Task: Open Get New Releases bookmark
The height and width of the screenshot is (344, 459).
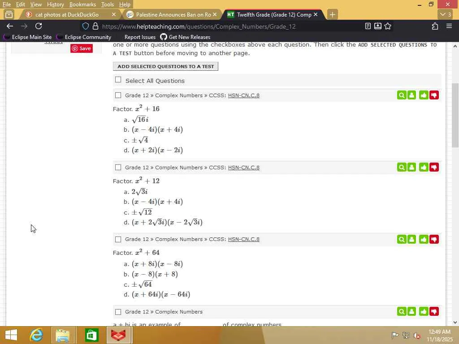Action: click(186, 37)
